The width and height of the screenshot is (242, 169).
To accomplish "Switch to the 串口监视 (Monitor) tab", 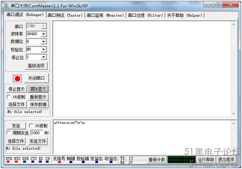I will click(105, 15).
